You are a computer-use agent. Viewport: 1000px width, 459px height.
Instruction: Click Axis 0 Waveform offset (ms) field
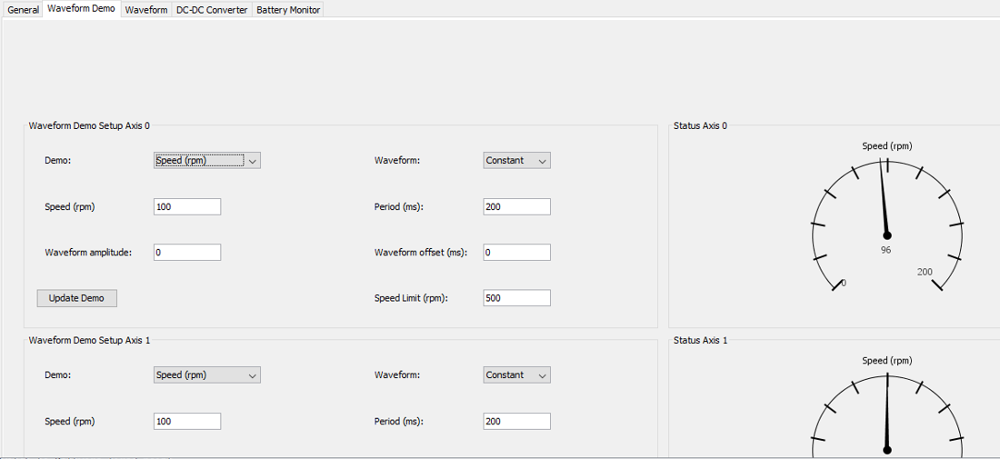(x=516, y=253)
